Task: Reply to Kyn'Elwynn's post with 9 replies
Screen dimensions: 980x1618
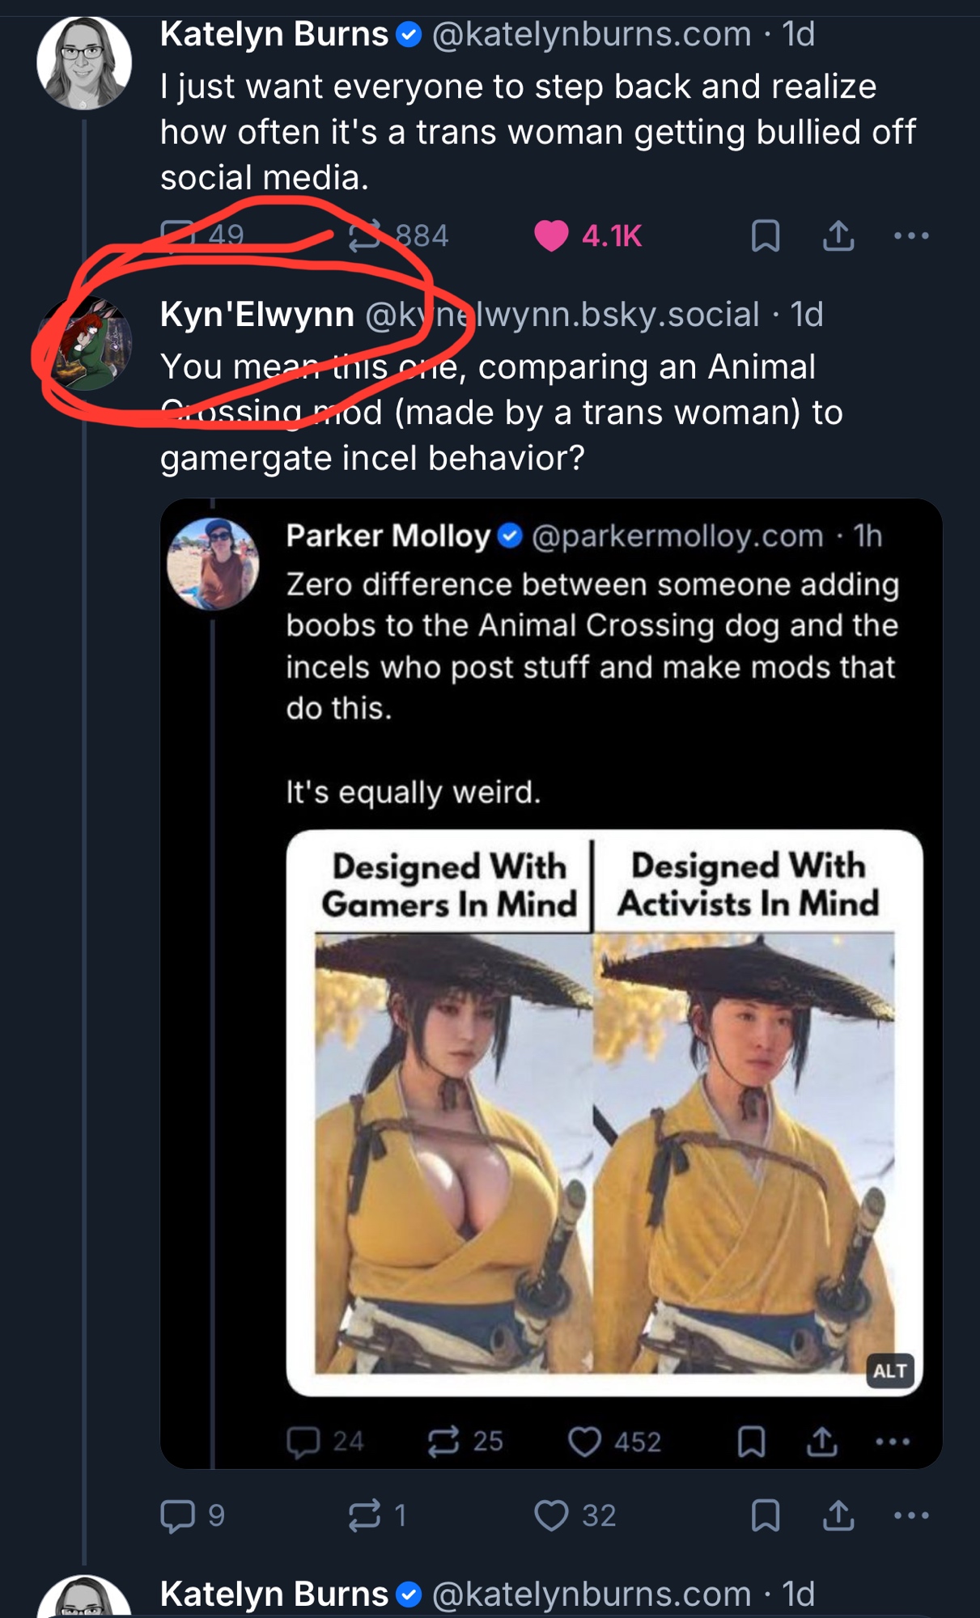Action: 178,1515
